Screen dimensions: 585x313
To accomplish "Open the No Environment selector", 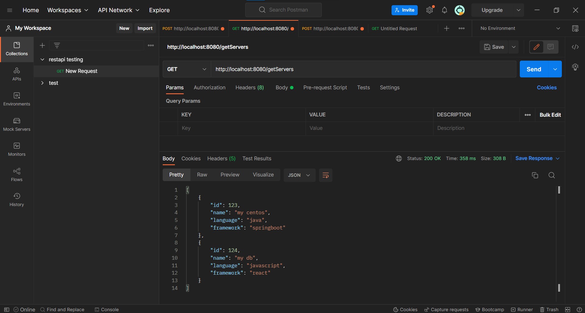I will point(520,28).
